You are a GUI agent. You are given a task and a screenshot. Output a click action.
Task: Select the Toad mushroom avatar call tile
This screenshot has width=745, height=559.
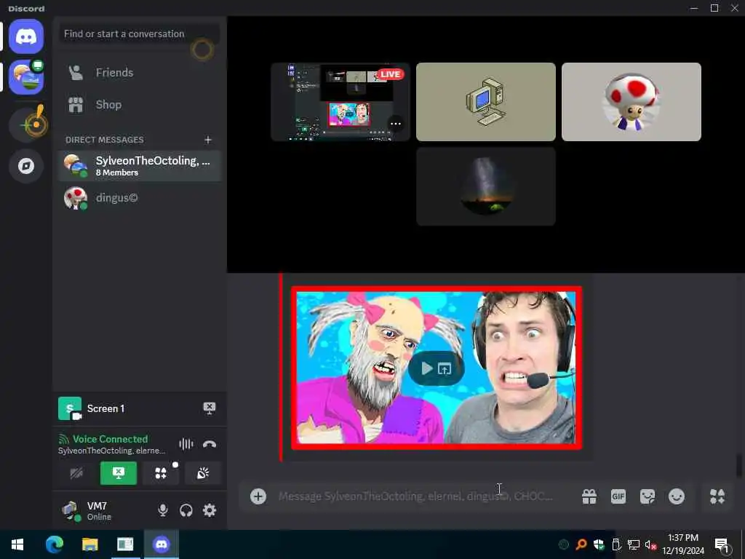631,102
